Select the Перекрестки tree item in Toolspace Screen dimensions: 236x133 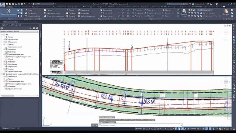pos(13,66)
